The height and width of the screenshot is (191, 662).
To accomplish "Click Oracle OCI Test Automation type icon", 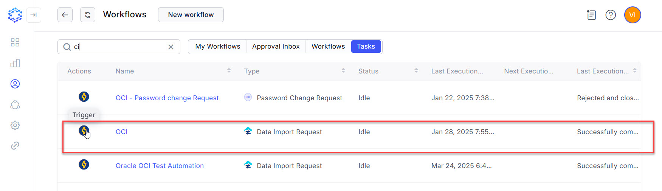I will click(248, 165).
